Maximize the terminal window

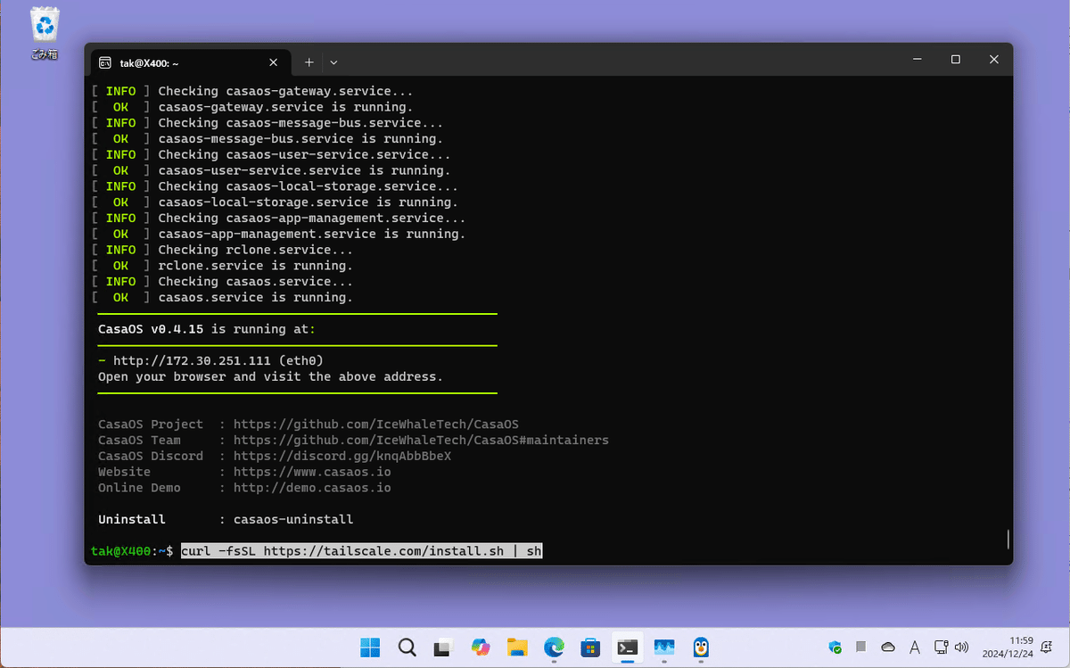tap(955, 60)
